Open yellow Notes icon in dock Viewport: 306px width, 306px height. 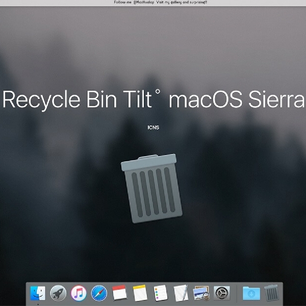pos(140,293)
